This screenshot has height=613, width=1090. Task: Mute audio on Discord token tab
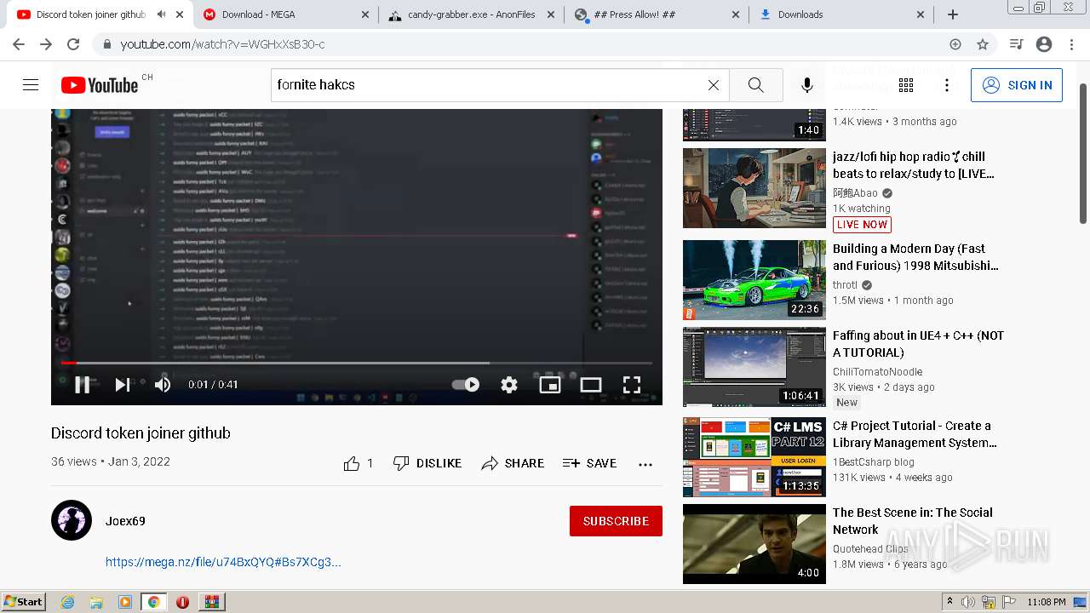tap(162, 14)
